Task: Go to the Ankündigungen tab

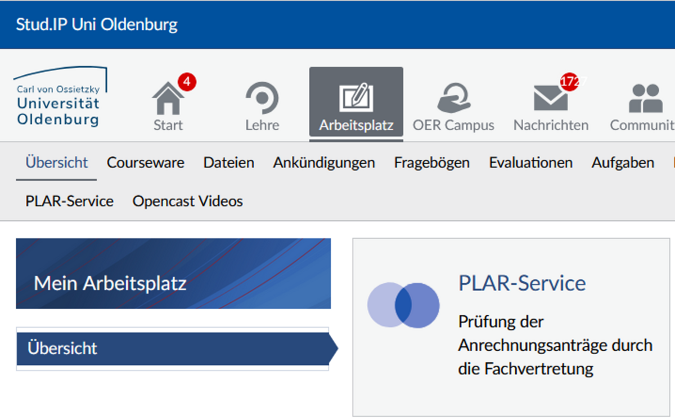Action: coord(324,163)
